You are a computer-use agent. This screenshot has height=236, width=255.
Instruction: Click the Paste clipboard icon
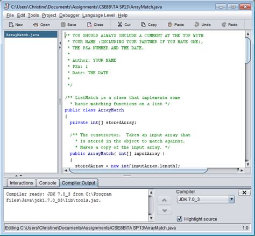[169, 25]
